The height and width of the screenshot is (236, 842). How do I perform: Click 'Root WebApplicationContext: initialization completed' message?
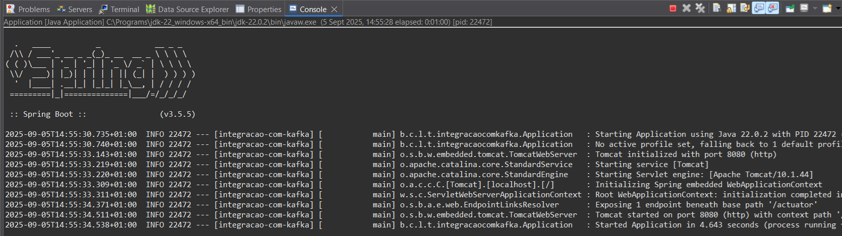point(718,195)
